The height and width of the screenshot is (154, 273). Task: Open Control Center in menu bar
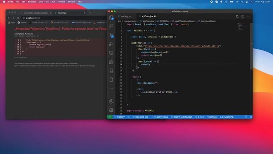click(247, 2)
